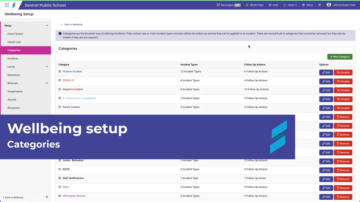
Task: Open Detentions in sidebar
Action: coord(14,75)
